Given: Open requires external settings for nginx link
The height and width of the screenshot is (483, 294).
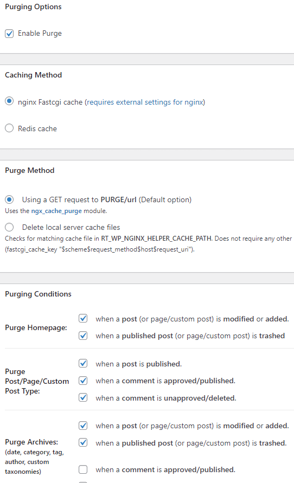Looking at the screenshot, I should coord(145,102).
